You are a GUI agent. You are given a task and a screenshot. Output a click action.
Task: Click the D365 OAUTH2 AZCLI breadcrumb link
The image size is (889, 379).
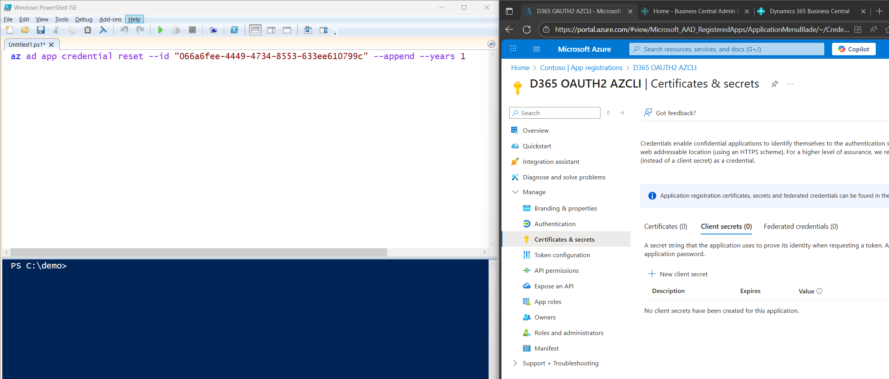click(665, 68)
